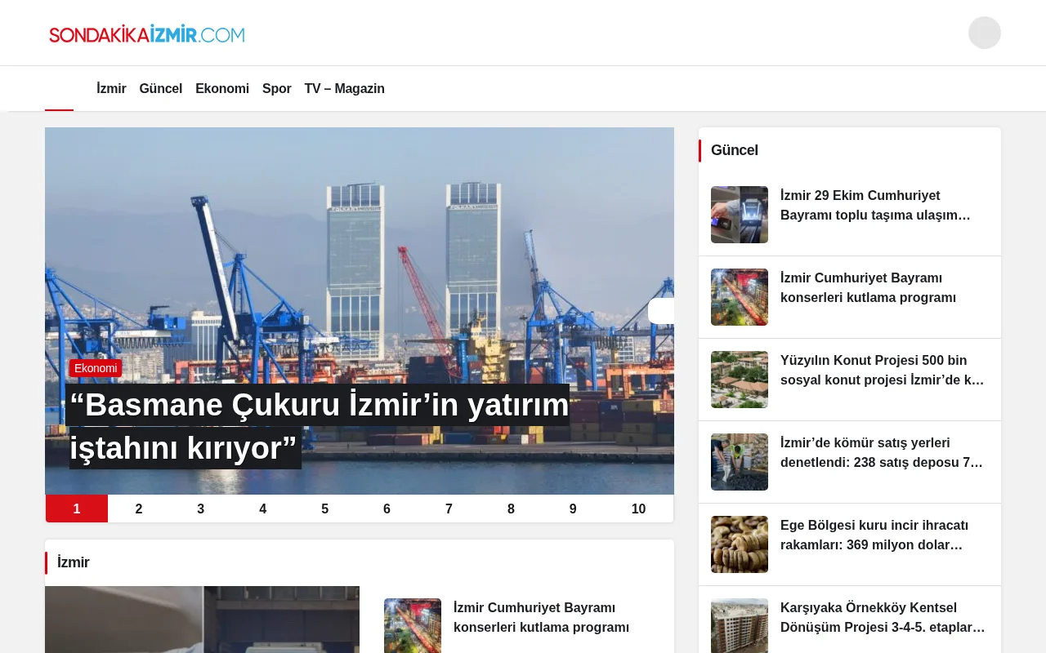Open the Güncel menu item

pyautogui.click(x=160, y=88)
